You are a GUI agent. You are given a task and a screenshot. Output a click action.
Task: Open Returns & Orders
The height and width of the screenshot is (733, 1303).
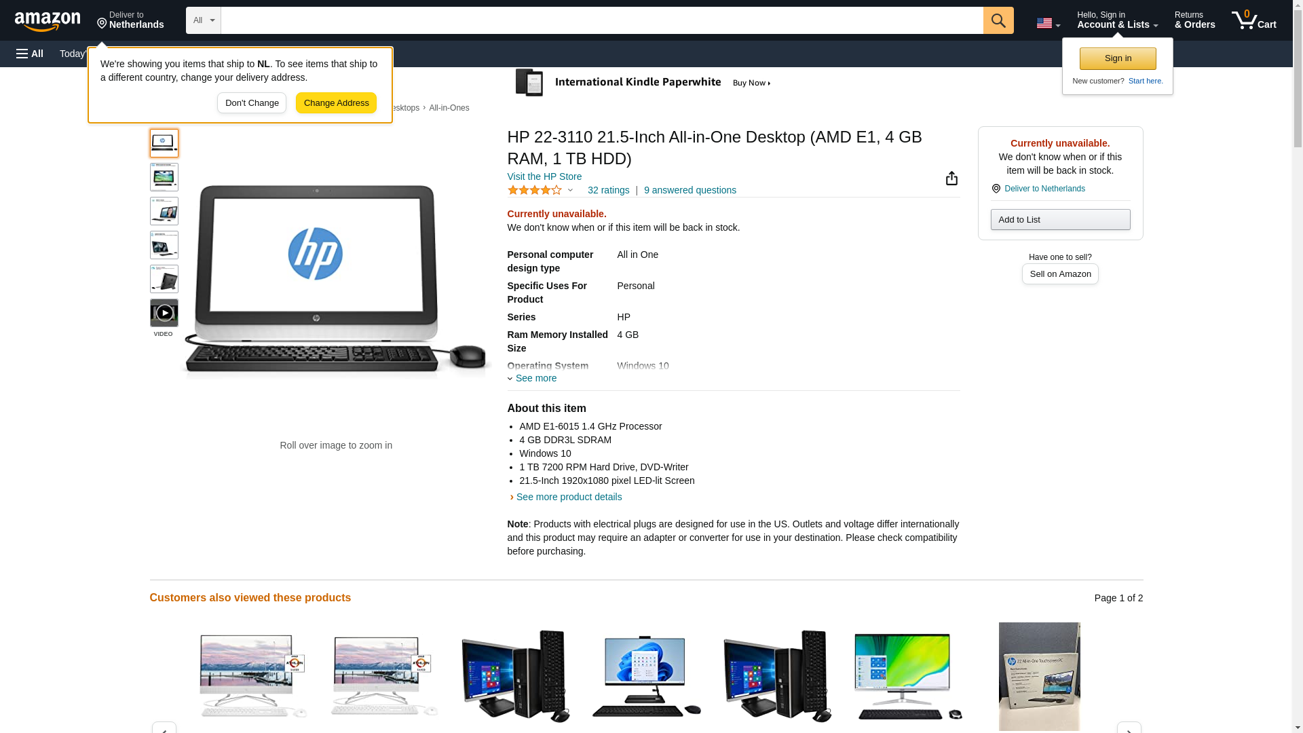(x=1194, y=20)
